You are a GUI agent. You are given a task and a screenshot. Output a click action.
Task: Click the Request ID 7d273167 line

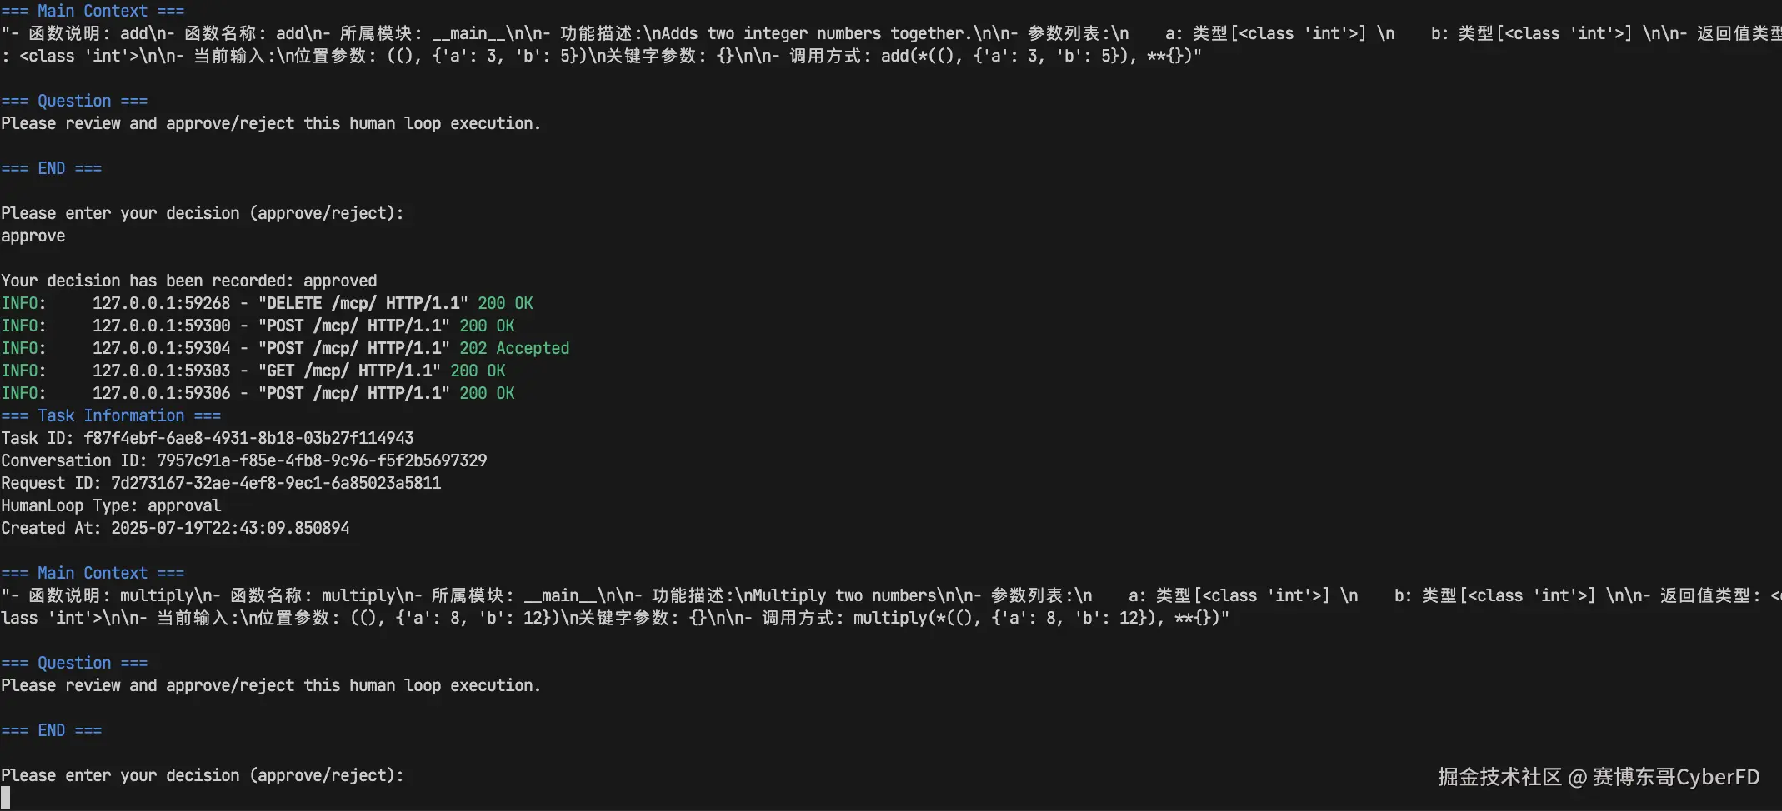[221, 483]
